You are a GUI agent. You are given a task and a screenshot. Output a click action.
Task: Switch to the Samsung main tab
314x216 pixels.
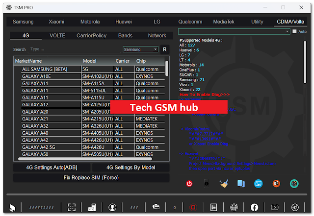(x=23, y=22)
